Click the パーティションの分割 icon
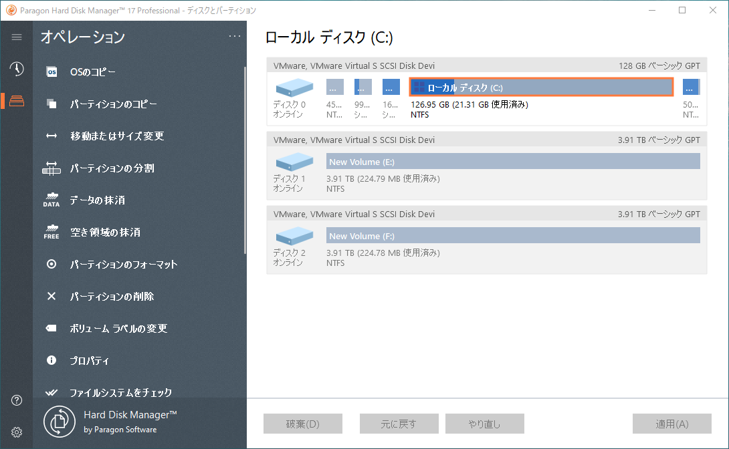The width and height of the screenshot is (729, 449). pyautogui.click(x=51, y=168)
